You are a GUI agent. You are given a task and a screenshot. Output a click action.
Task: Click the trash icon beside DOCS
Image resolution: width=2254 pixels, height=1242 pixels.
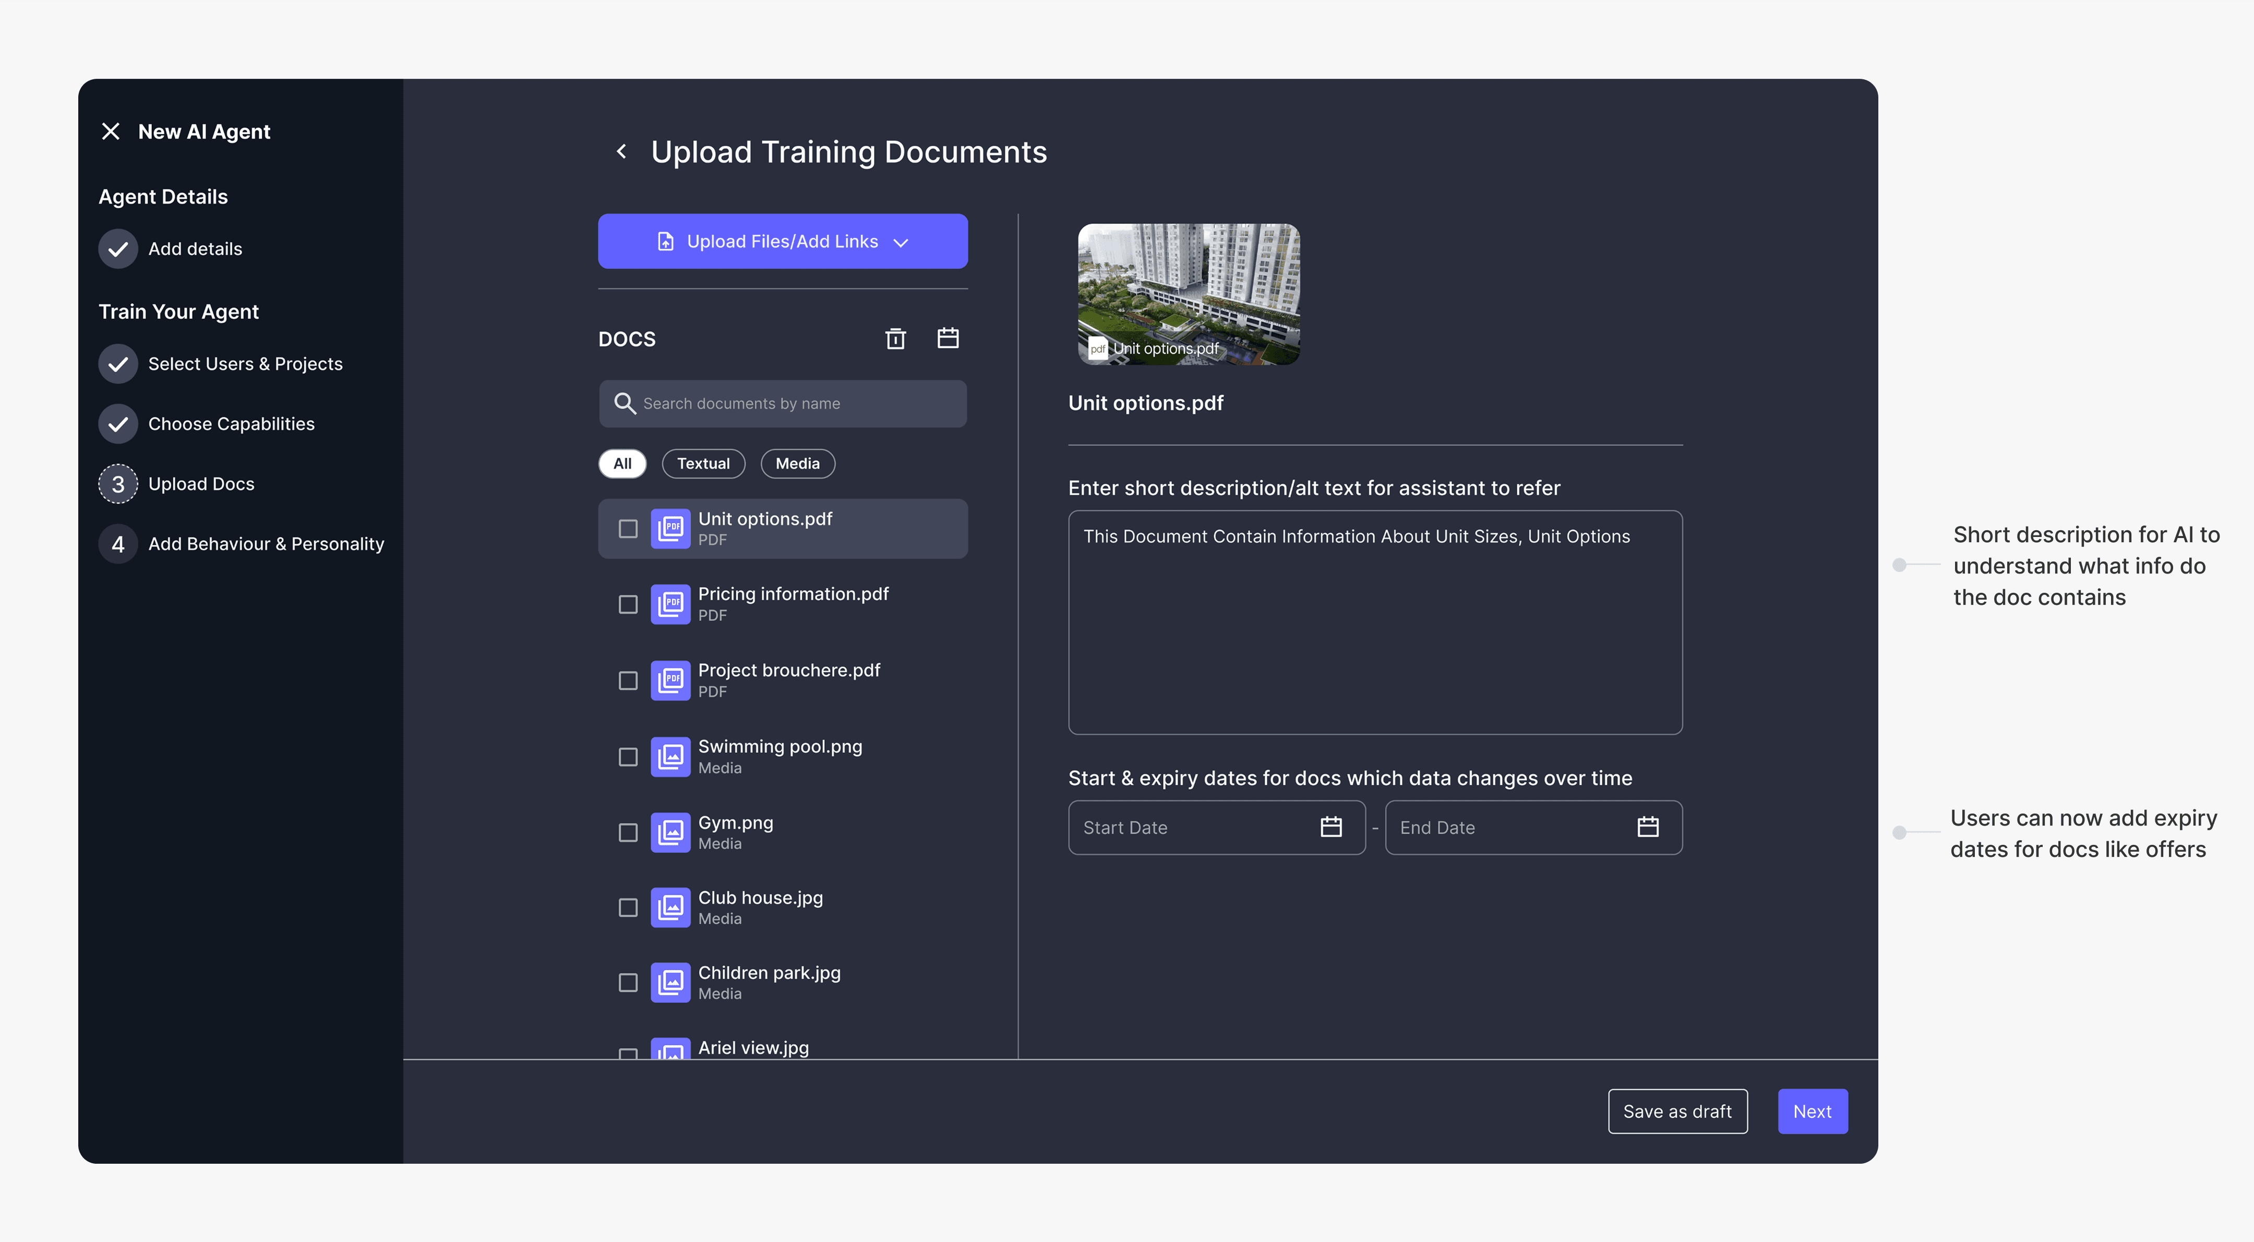pyautogui.click(x=895, y=339)
